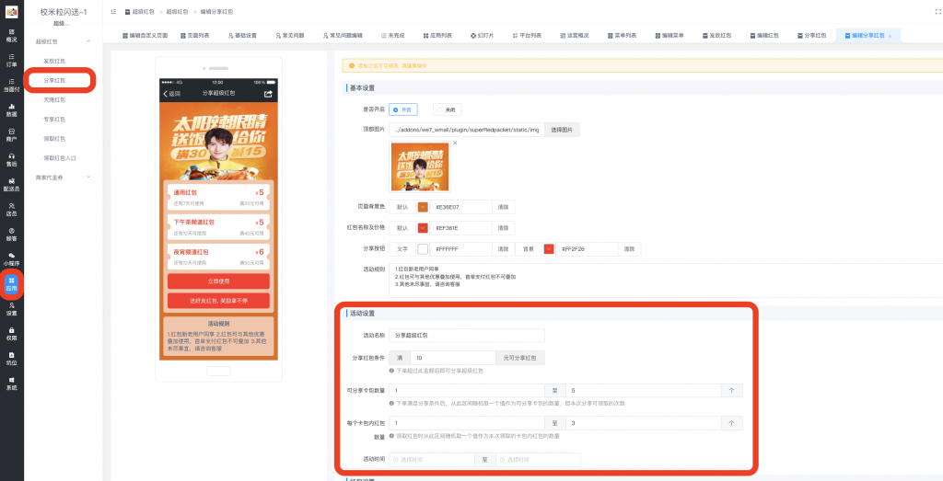Image resolution: width=943 pixels, height=481 pixels.
Task: Switch to the 应用列表 tab
Action: pyautogui.click(x=437, y=36)
